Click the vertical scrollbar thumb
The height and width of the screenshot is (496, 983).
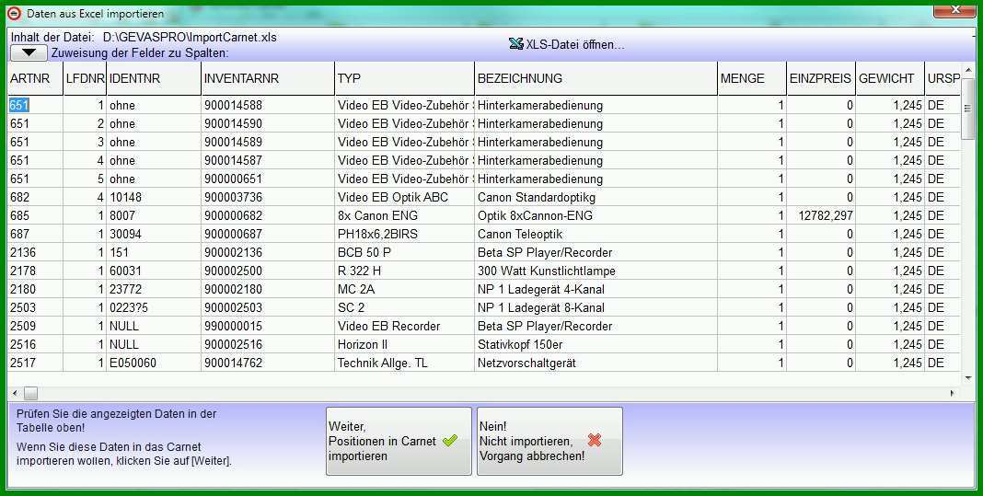click(968, 110)
